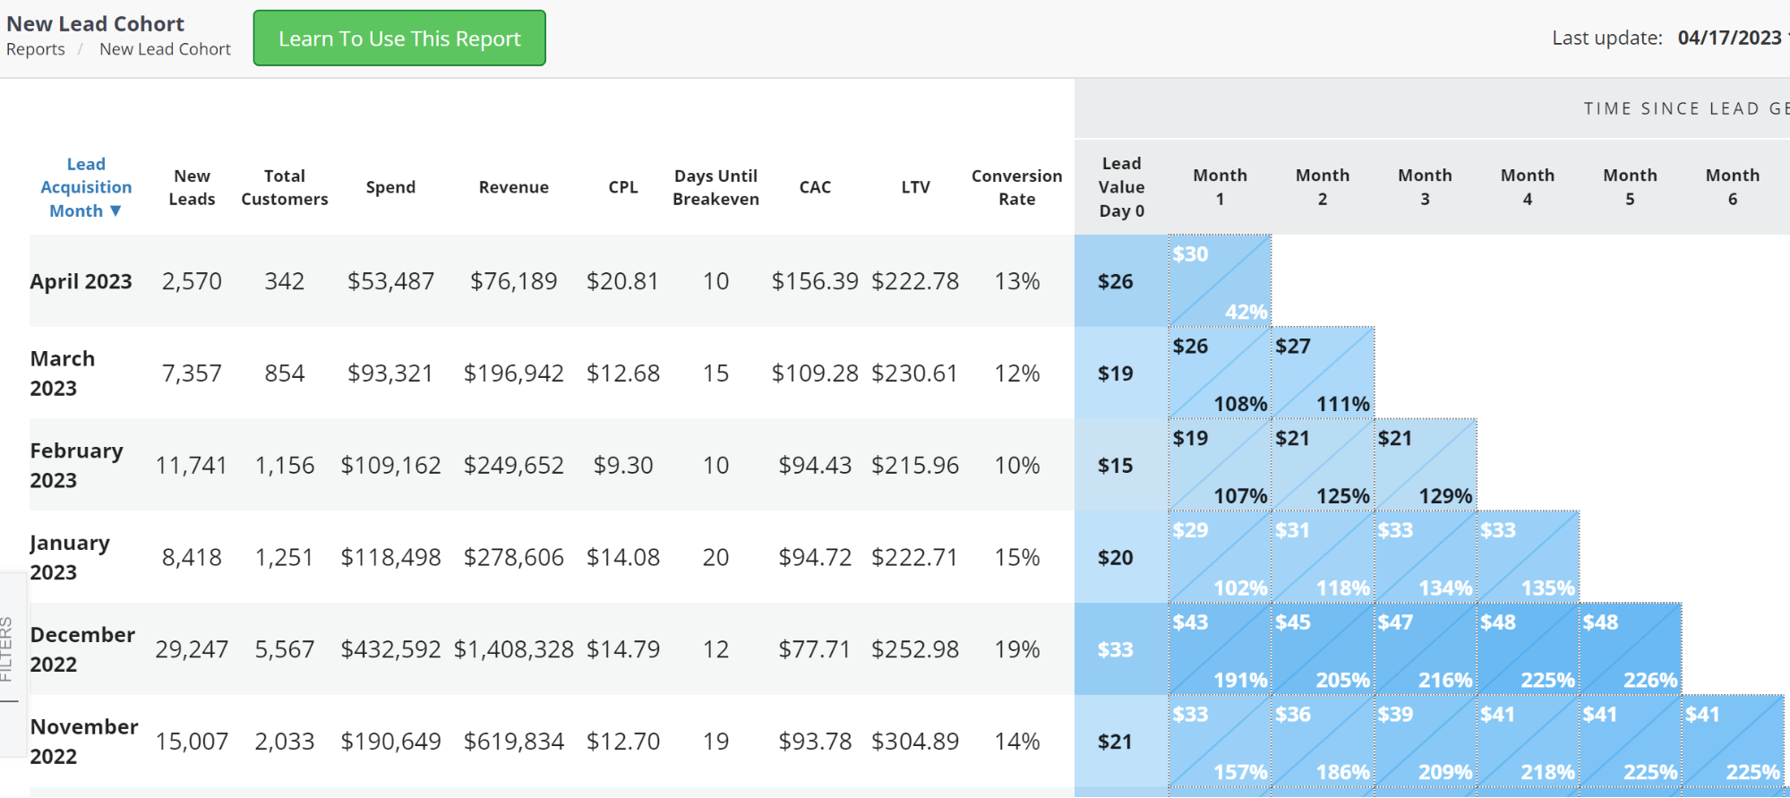The height and width of the screenshot is (798, 1790).
Task: Select the January 2023 row label
Action: (x=70, y=557)
